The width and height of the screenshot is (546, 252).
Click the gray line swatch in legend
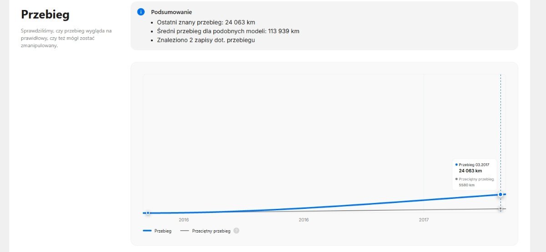click(184, 231)
